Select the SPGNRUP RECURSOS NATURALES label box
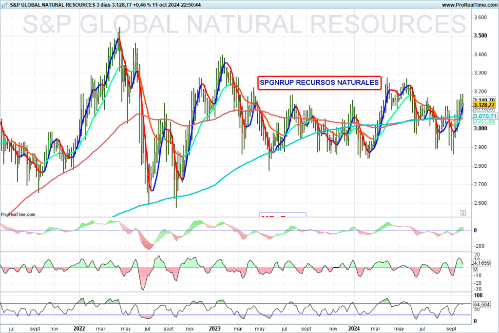This screenshot has height=333, width=499. (x=319, y=82)
